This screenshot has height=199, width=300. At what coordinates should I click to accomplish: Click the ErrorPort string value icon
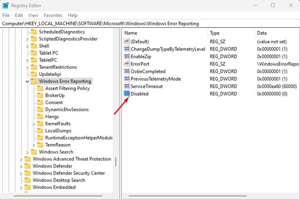pos(126,64)
